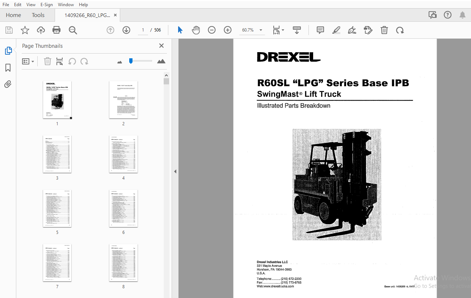Click the www.drexeltrucks.com web address
The image size is (471, 298).
[279, 286]
